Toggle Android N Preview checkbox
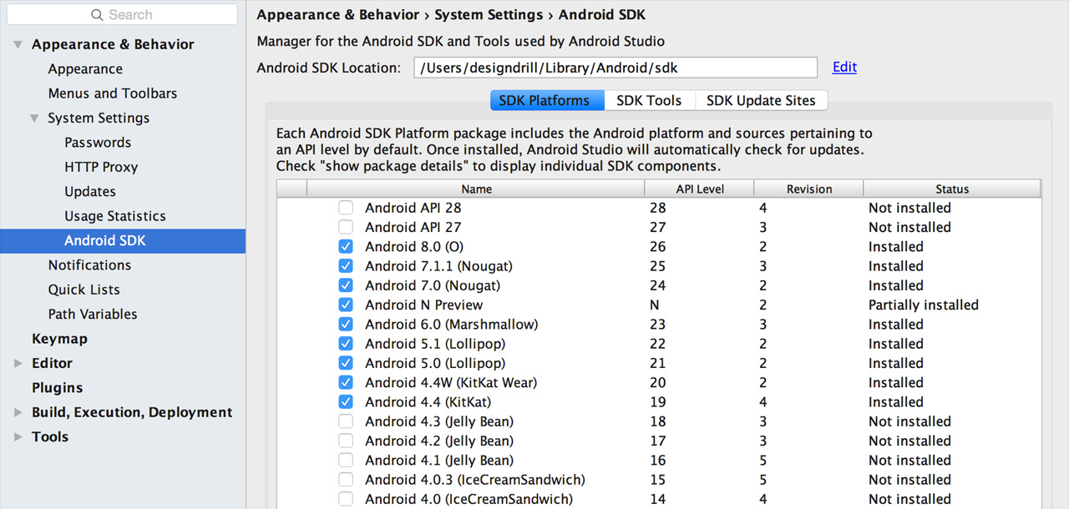Image resolution: width=1069 pixels, height=509 pixels. pyautogui.click(x=346, y=305)
